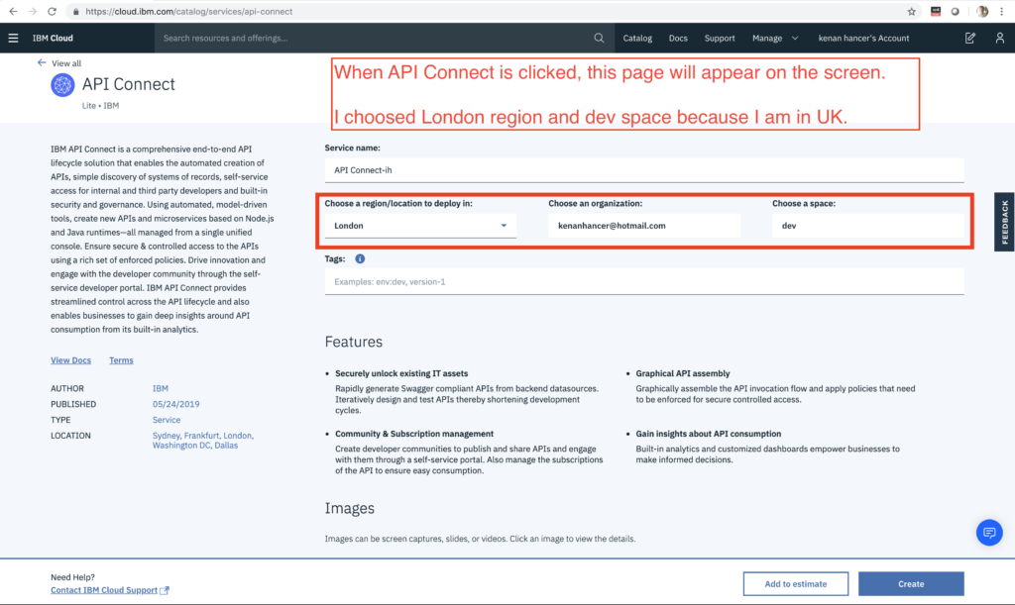This screenshot has height=605, width=1015.
Task: Go back with View all link
Action: tap(58, 63)
